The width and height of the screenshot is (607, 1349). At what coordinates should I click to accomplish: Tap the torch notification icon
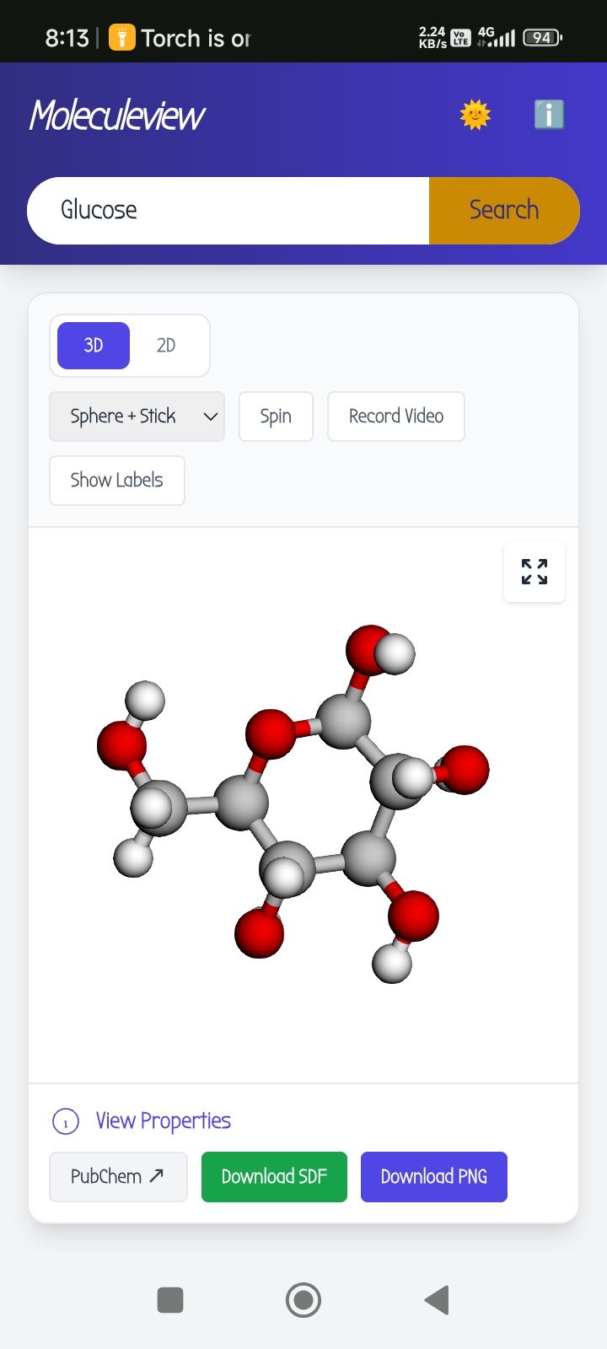pyautogui.click(x=122, y=38)
